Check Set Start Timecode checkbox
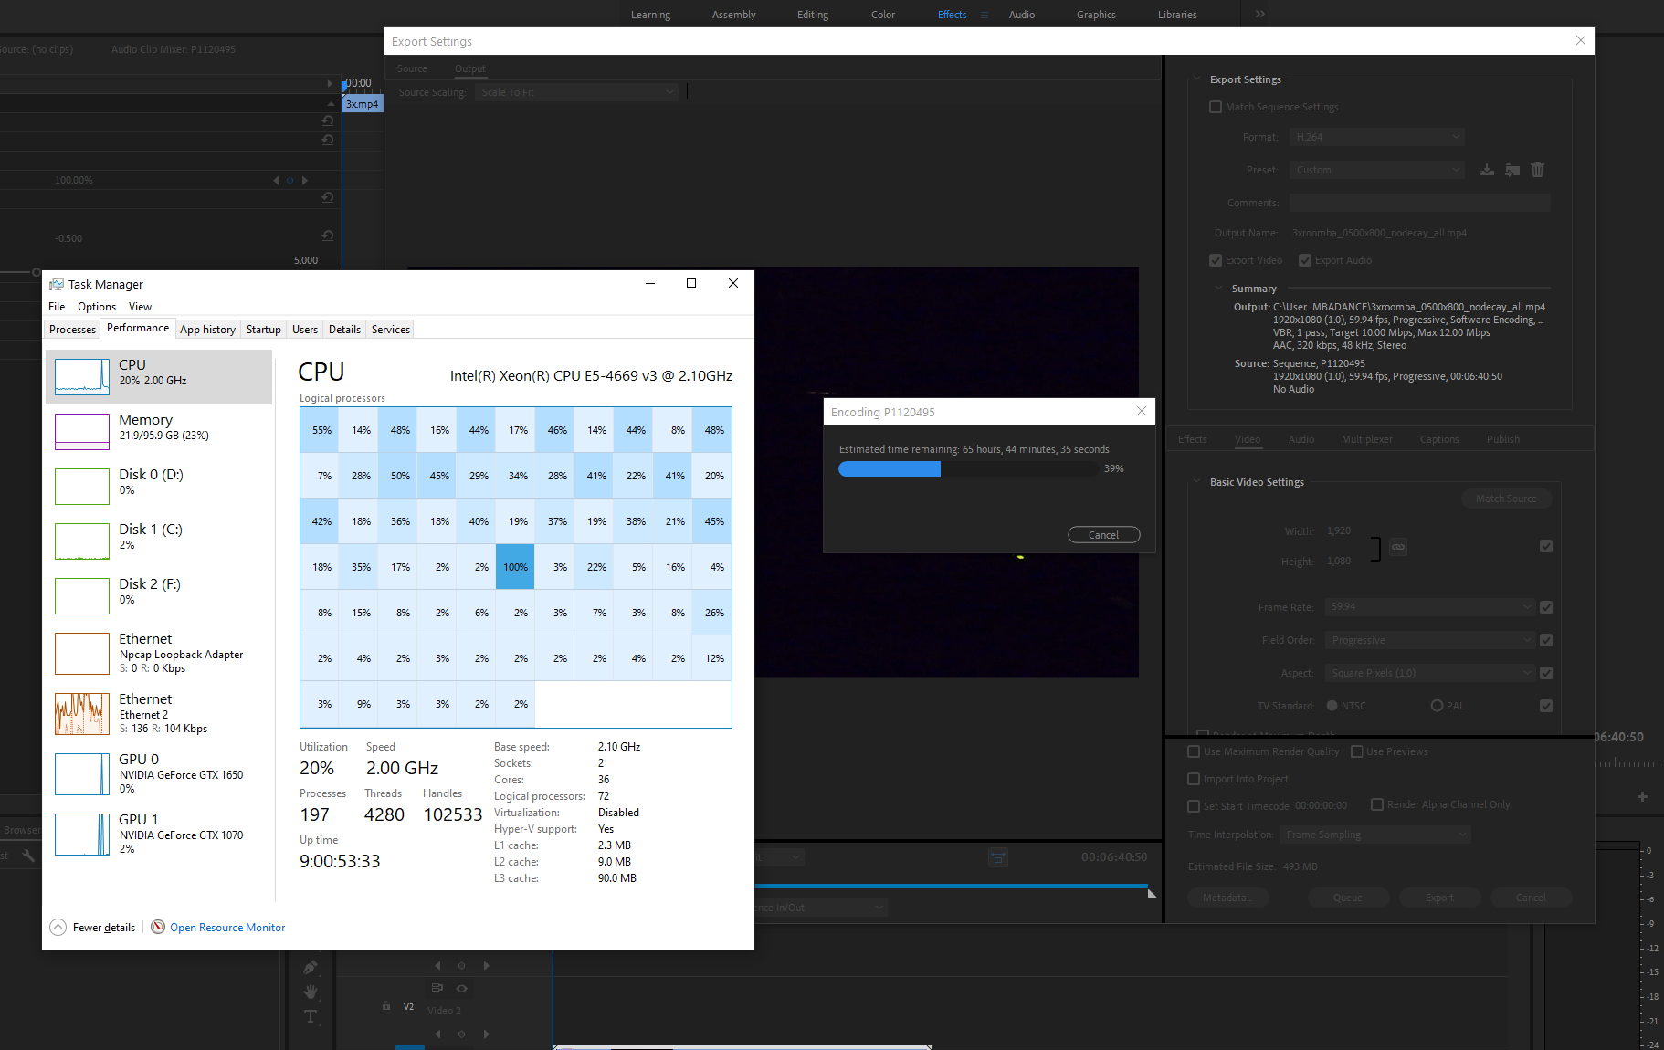Image resolution: width=1664 pixels, height=1050 pixels. [1194, 806]
